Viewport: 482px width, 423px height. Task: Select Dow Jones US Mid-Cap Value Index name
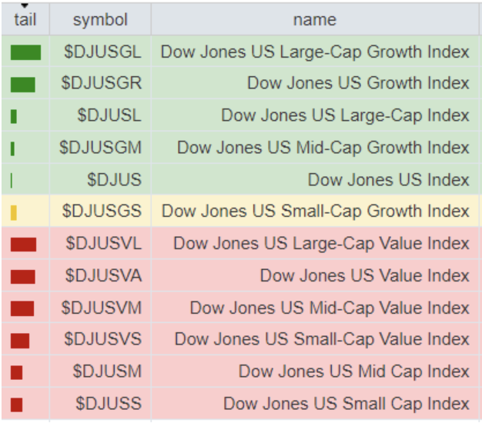[x=329, y=308]
